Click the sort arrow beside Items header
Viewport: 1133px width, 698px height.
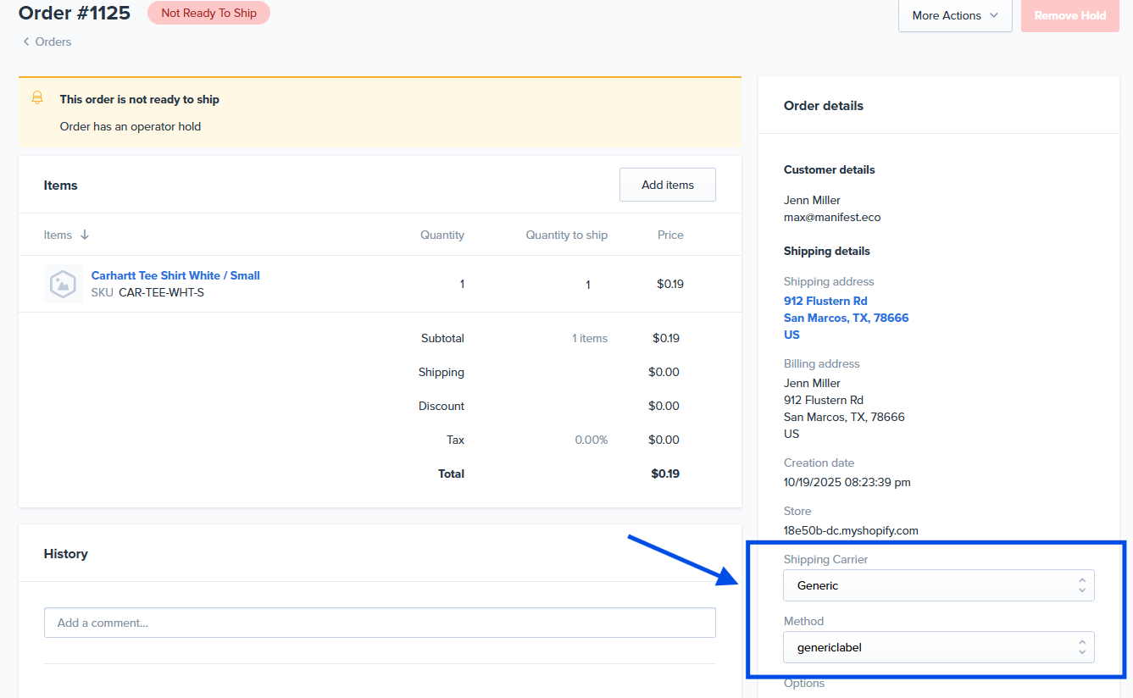click(x=85, y=235)
